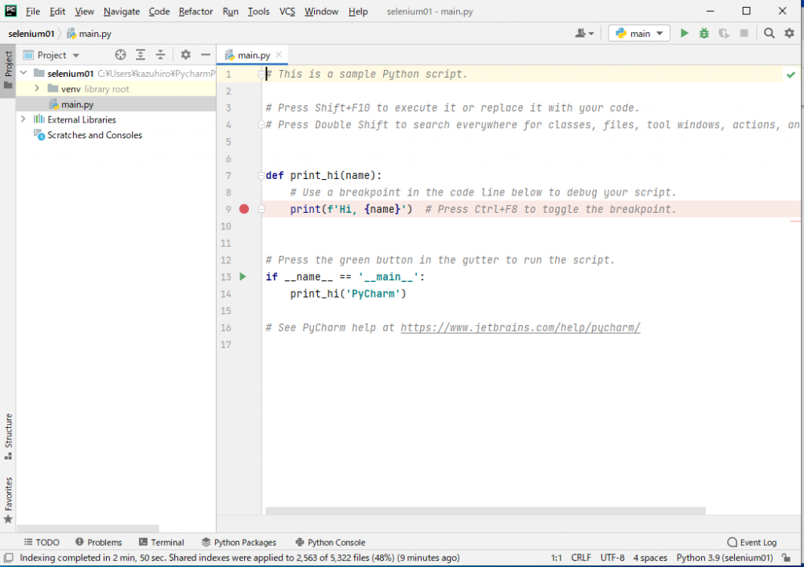Open the Refactor menu
This screenshot has height=567, width=804.
tap(196, 12)
